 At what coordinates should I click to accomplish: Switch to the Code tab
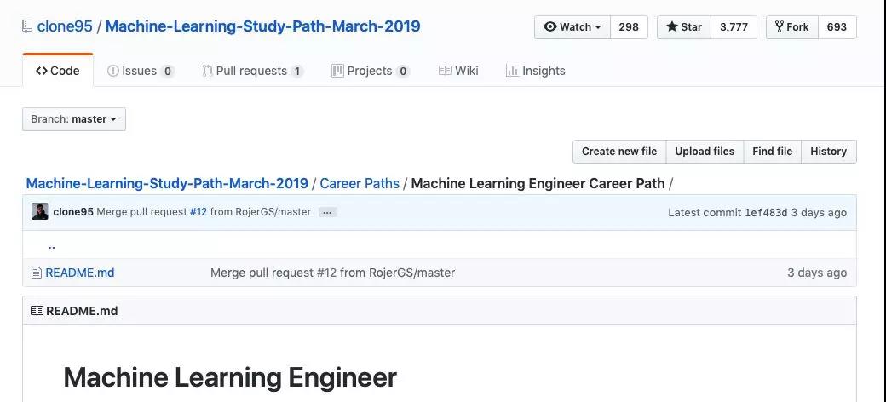[x=58, y=71]
